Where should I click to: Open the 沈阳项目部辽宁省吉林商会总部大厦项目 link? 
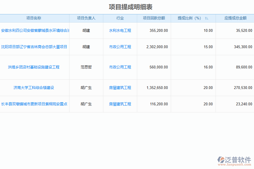coord(34,47)
